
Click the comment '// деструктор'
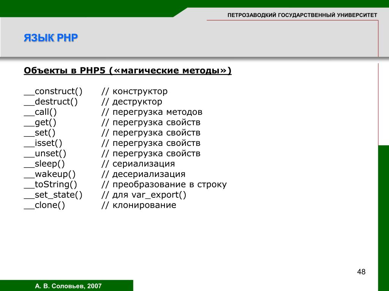132,102
